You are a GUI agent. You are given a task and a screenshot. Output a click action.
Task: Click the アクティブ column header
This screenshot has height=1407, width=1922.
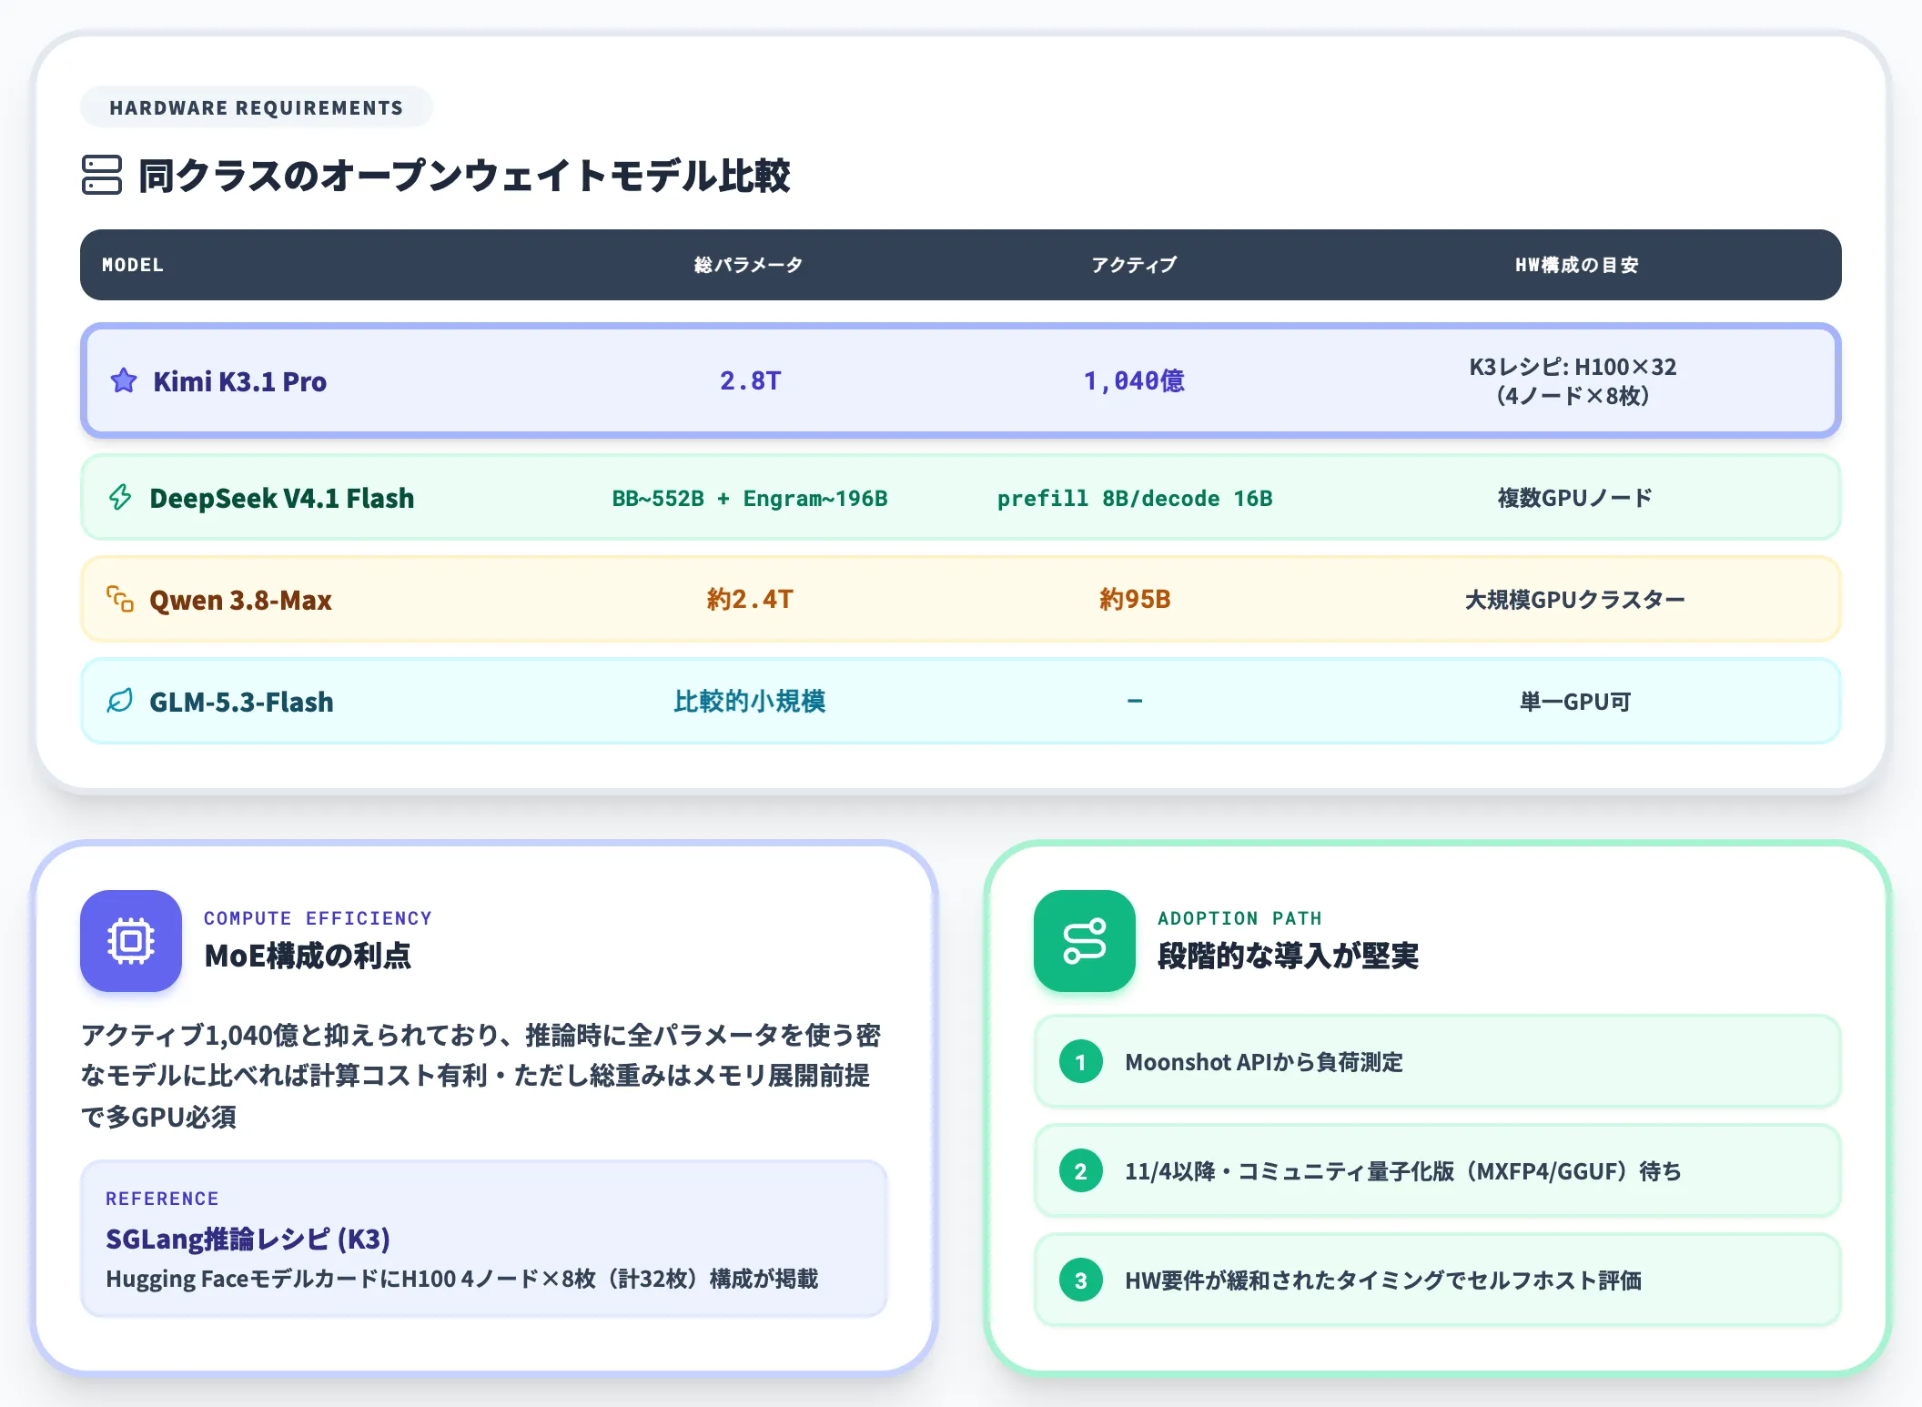point(1134,265)
